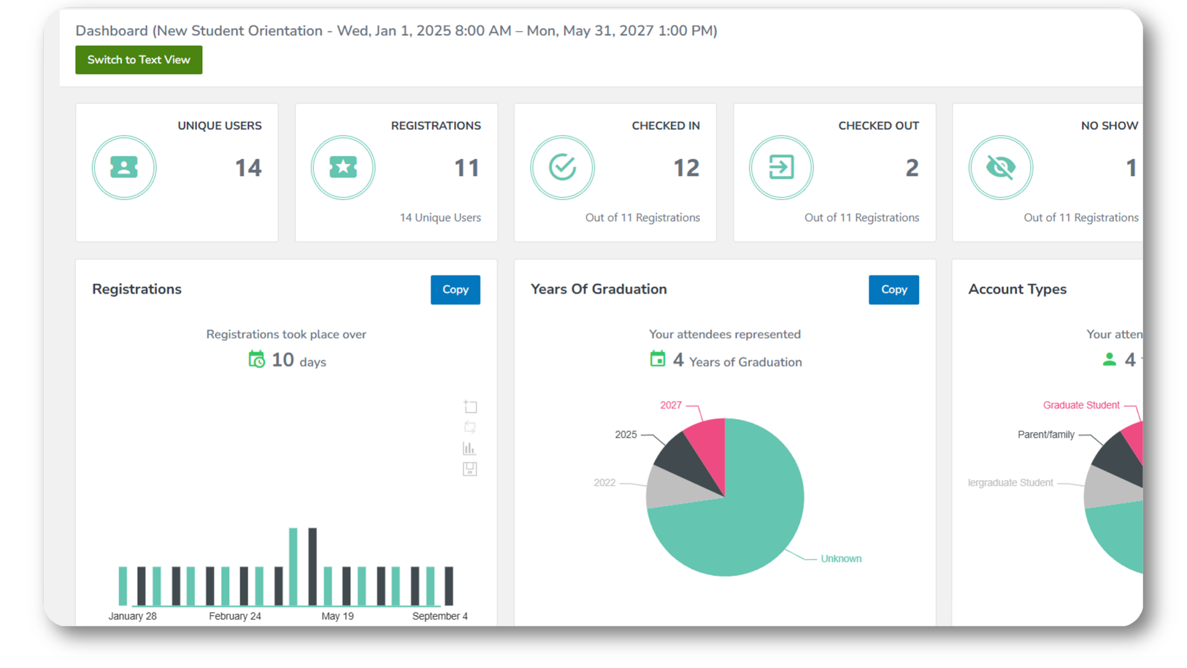The width and height of the screenshot is (1187, 668).
Task: Select the chart area zoom tool icon
Action: pos(470,406)
